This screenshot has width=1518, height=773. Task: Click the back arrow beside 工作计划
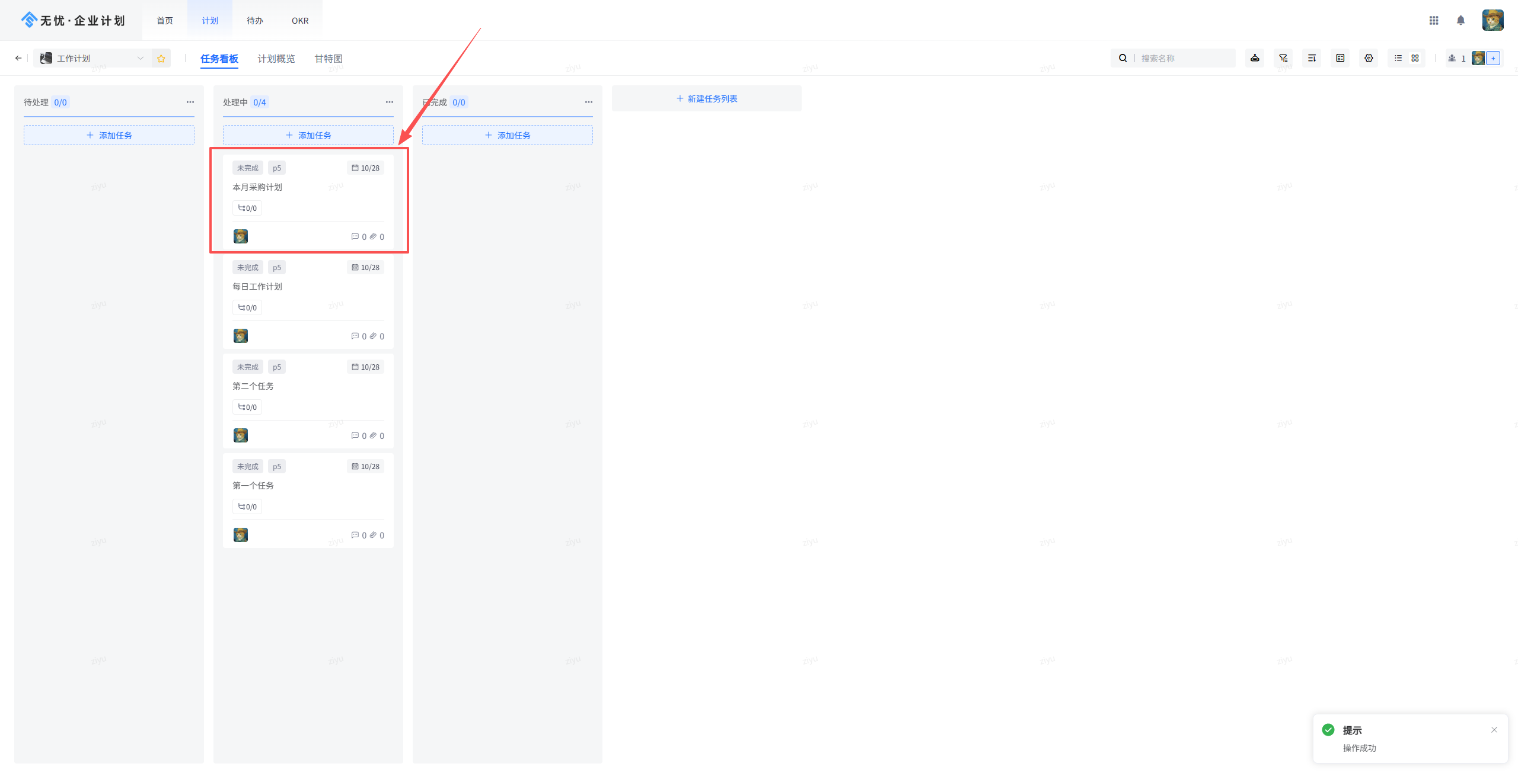18,58
